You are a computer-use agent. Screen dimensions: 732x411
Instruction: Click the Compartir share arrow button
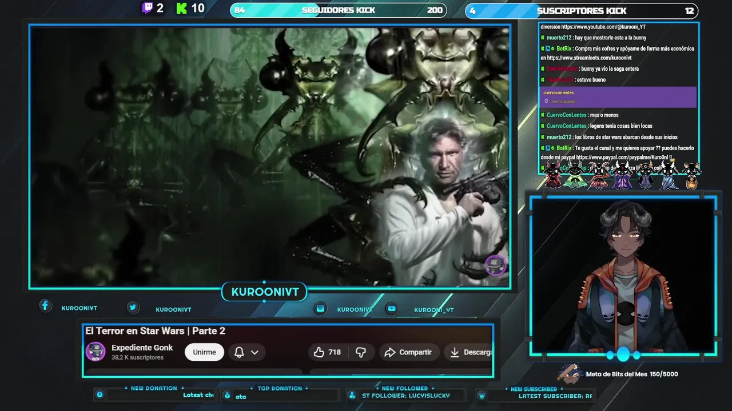(x=408, y=352)
